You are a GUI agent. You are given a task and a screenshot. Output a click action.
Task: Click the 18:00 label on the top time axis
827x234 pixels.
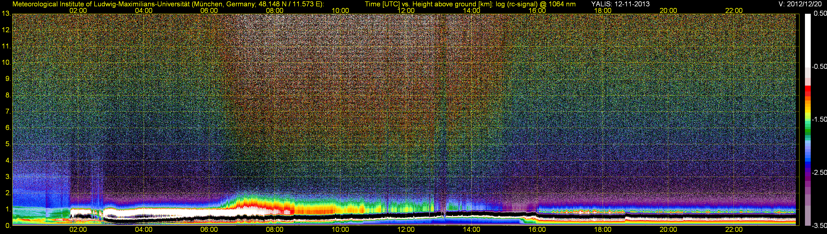[x=603, y=10]
